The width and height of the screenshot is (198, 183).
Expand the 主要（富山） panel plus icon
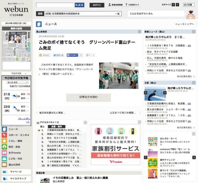coord(194,83)
